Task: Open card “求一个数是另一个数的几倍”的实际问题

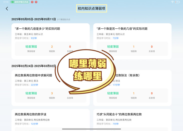Action: pyautogui.click(x=132, y=41)
